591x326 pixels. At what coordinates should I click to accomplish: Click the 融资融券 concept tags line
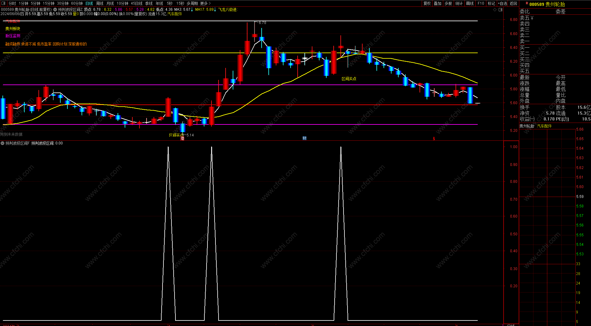coord(46,44)
